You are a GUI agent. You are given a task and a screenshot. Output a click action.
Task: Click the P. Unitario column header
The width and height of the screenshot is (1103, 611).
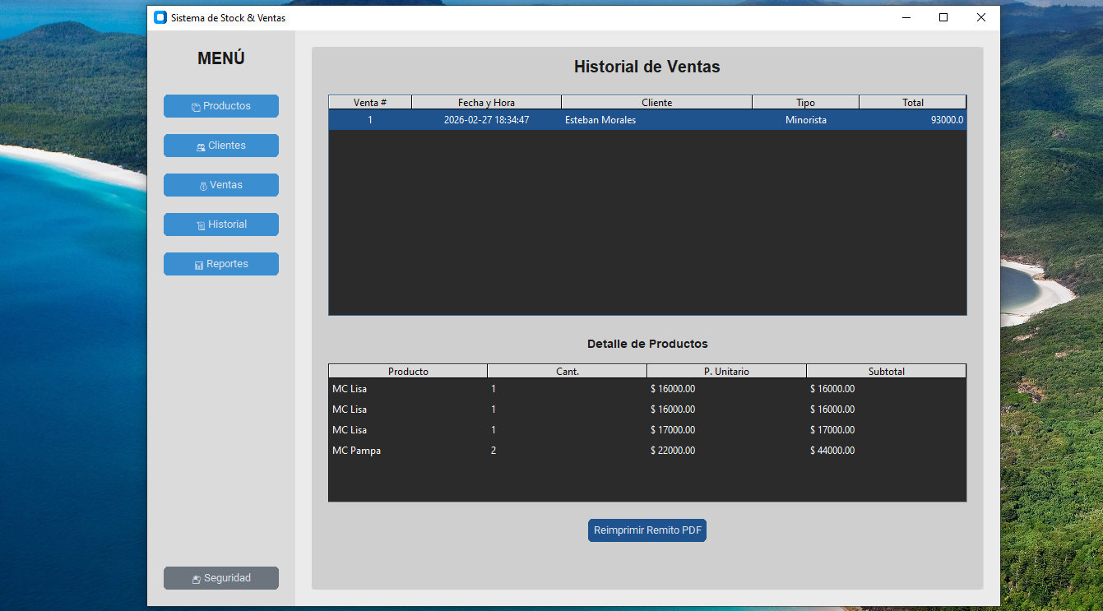click(x=726, y=372)
